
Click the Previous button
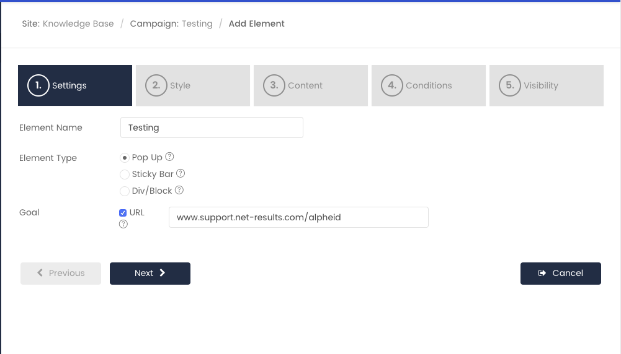pyautogui.click(x=61, y=274)
